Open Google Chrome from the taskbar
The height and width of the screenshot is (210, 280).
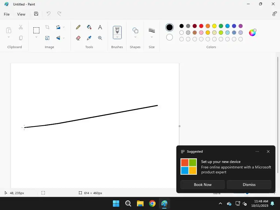click(152, 203)
